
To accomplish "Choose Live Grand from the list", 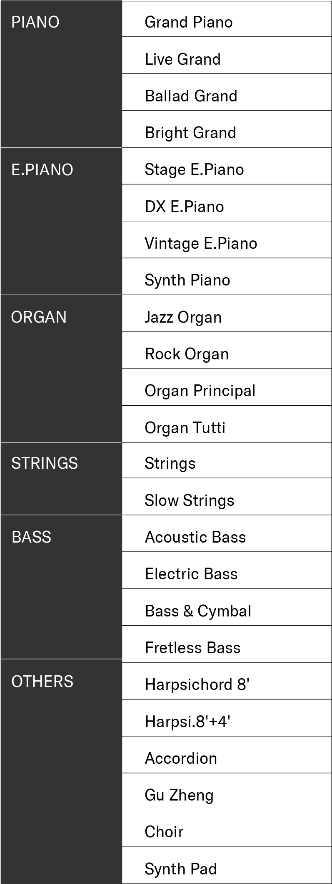I will click(182, 59).
